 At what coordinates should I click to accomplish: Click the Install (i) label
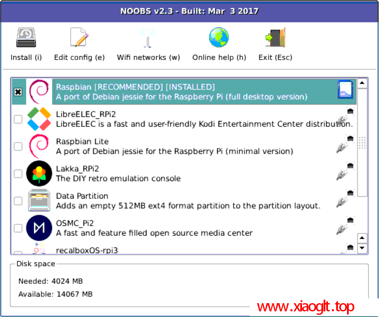(x=26, y=58)
